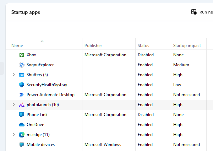213x151 pixels.
Task: Click Phone Link's Disabled status cell
Action: [146, 115]
